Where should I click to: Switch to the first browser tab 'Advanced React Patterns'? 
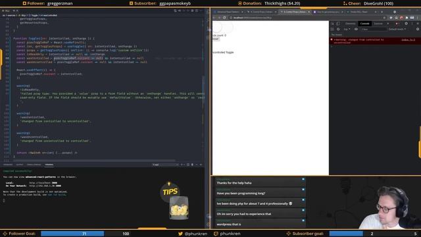pos(228,12)
